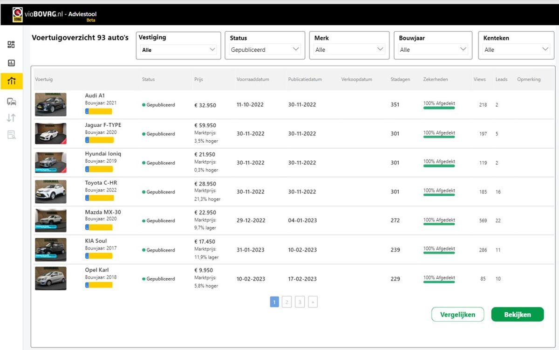Viewport: 559px width, 350px height.
Task: Click the € 9.950 price cell
Action: (204, 270)
